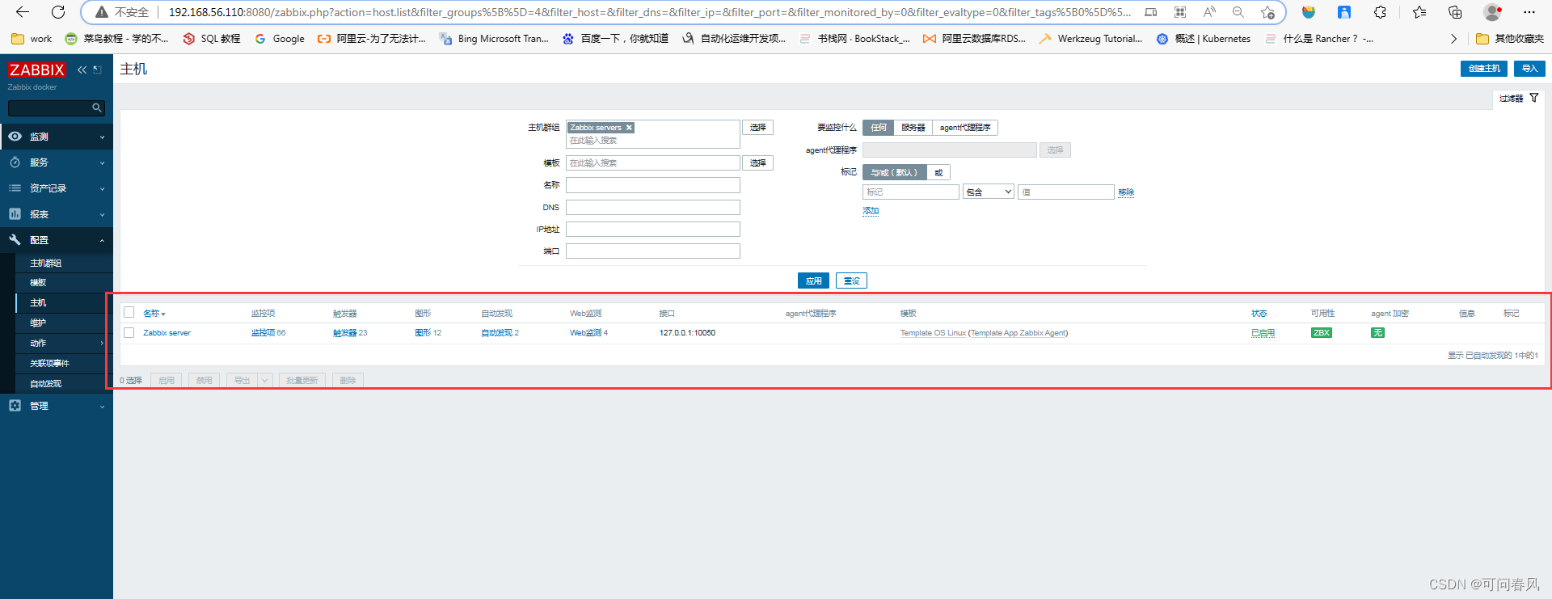Click the ZABBIX logo
The width and height of the screenshot is (1552, 599).
[37, 70]
